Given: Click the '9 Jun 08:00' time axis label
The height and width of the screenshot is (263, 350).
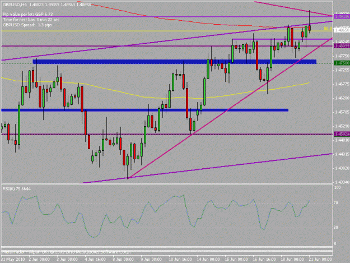Looking at the screenshot, I should point(151,259).
